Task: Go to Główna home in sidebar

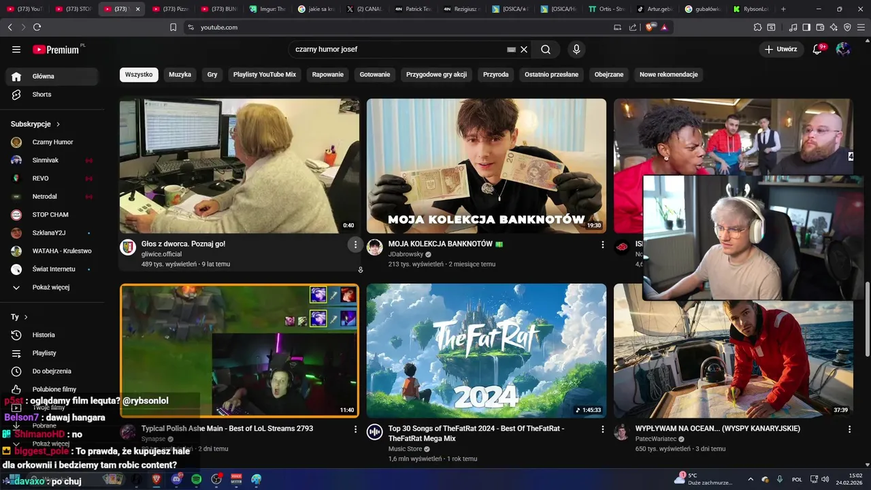Action: point(53,76)
